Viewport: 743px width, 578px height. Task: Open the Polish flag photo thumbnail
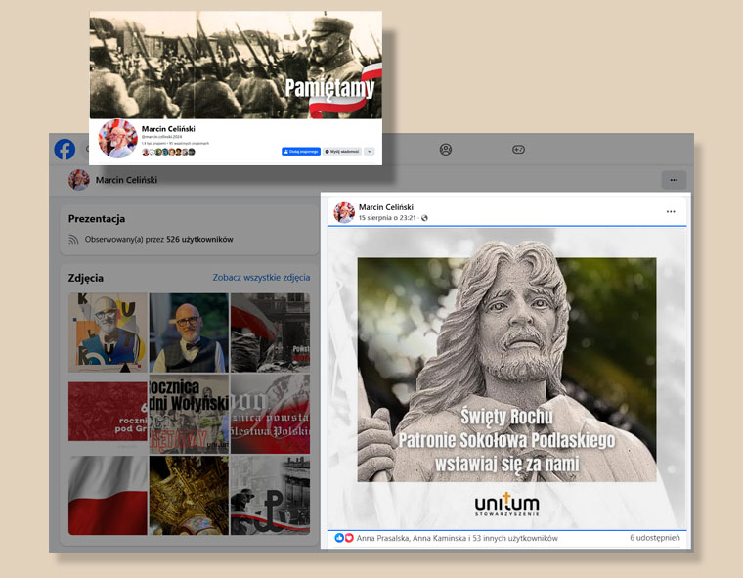point(109,496)
